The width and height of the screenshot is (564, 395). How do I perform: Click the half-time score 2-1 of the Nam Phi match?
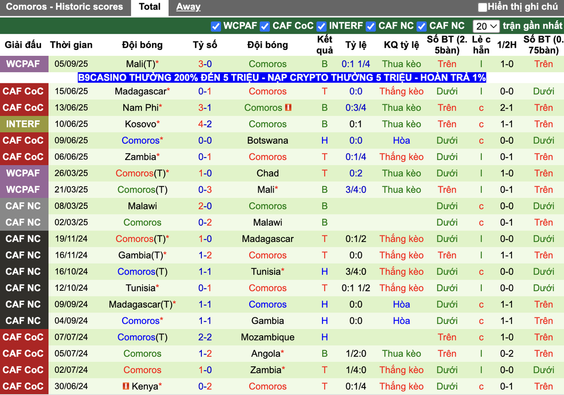pyautogui.click(x=507, y=107)
